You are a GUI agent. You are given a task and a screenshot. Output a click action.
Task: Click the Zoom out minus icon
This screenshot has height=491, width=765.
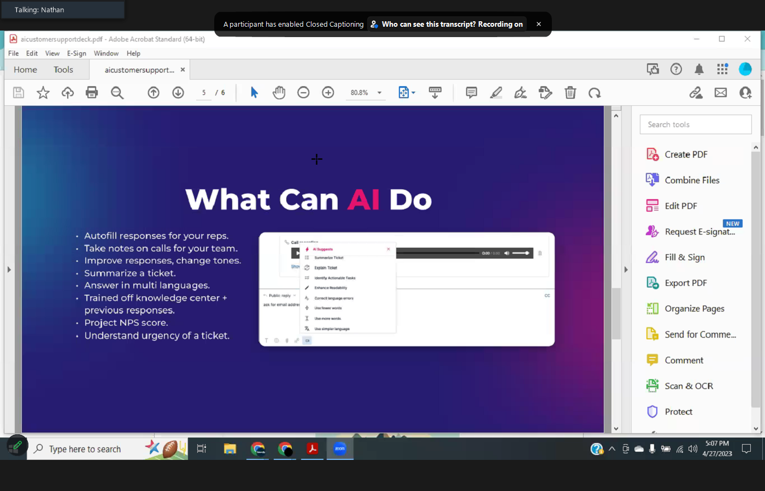[x=303, y=93]
